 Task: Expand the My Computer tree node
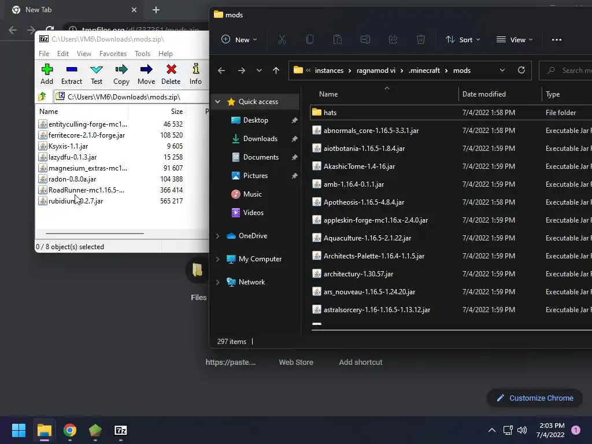click(x=218, y=259)
